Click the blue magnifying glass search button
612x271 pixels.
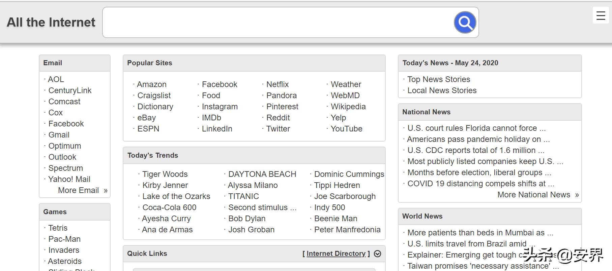coord(465,23)
